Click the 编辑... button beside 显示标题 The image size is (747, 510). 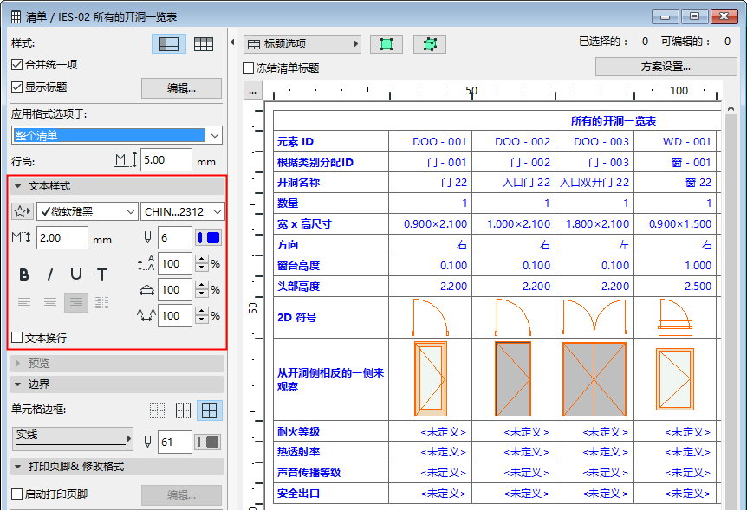point(181,88)
